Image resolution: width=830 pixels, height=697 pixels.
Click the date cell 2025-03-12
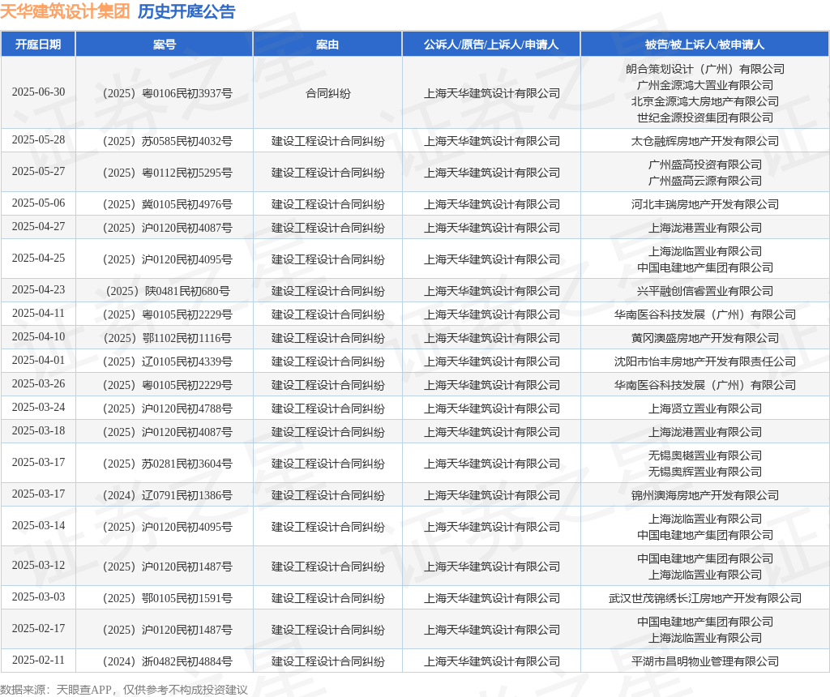38,565
